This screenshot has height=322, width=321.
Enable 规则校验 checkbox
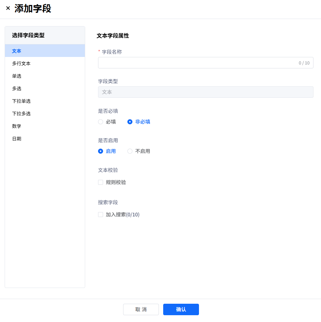click(x=101, y=182)
